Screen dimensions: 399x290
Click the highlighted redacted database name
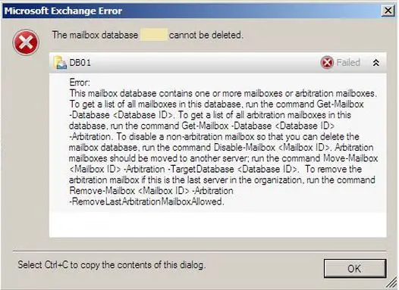[154, 35]
